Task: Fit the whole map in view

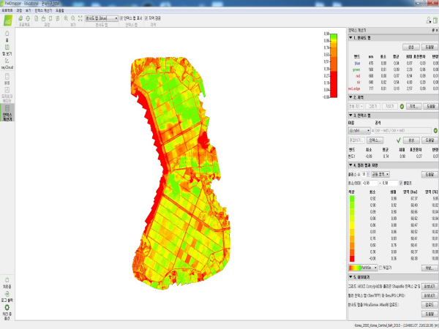Action: tap(80, 18)
